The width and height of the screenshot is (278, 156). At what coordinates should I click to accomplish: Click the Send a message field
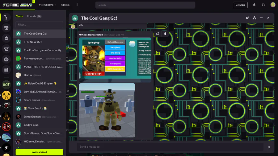(x=170, y=147)
